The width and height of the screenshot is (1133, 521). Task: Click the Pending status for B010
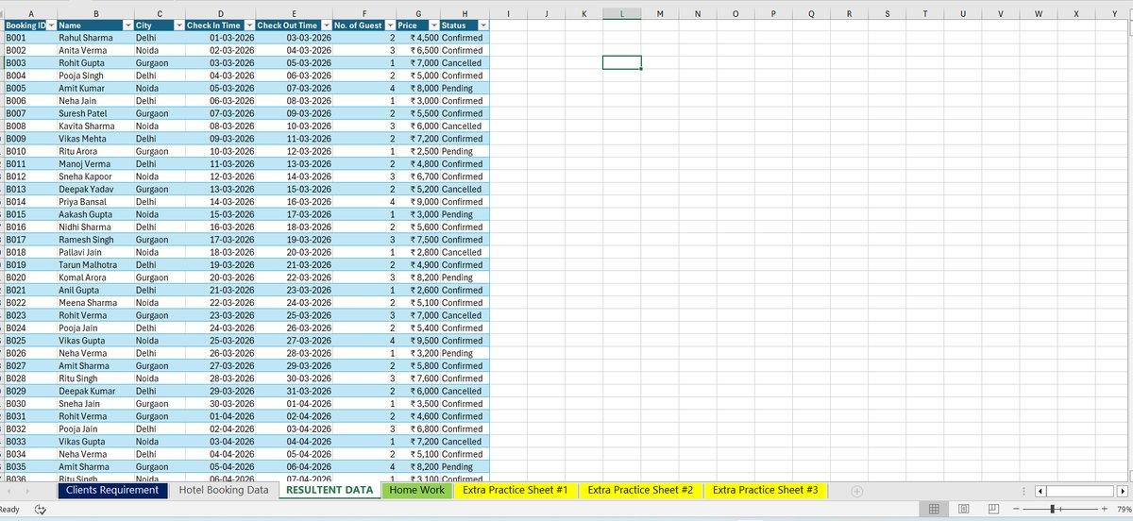point(465,151)
